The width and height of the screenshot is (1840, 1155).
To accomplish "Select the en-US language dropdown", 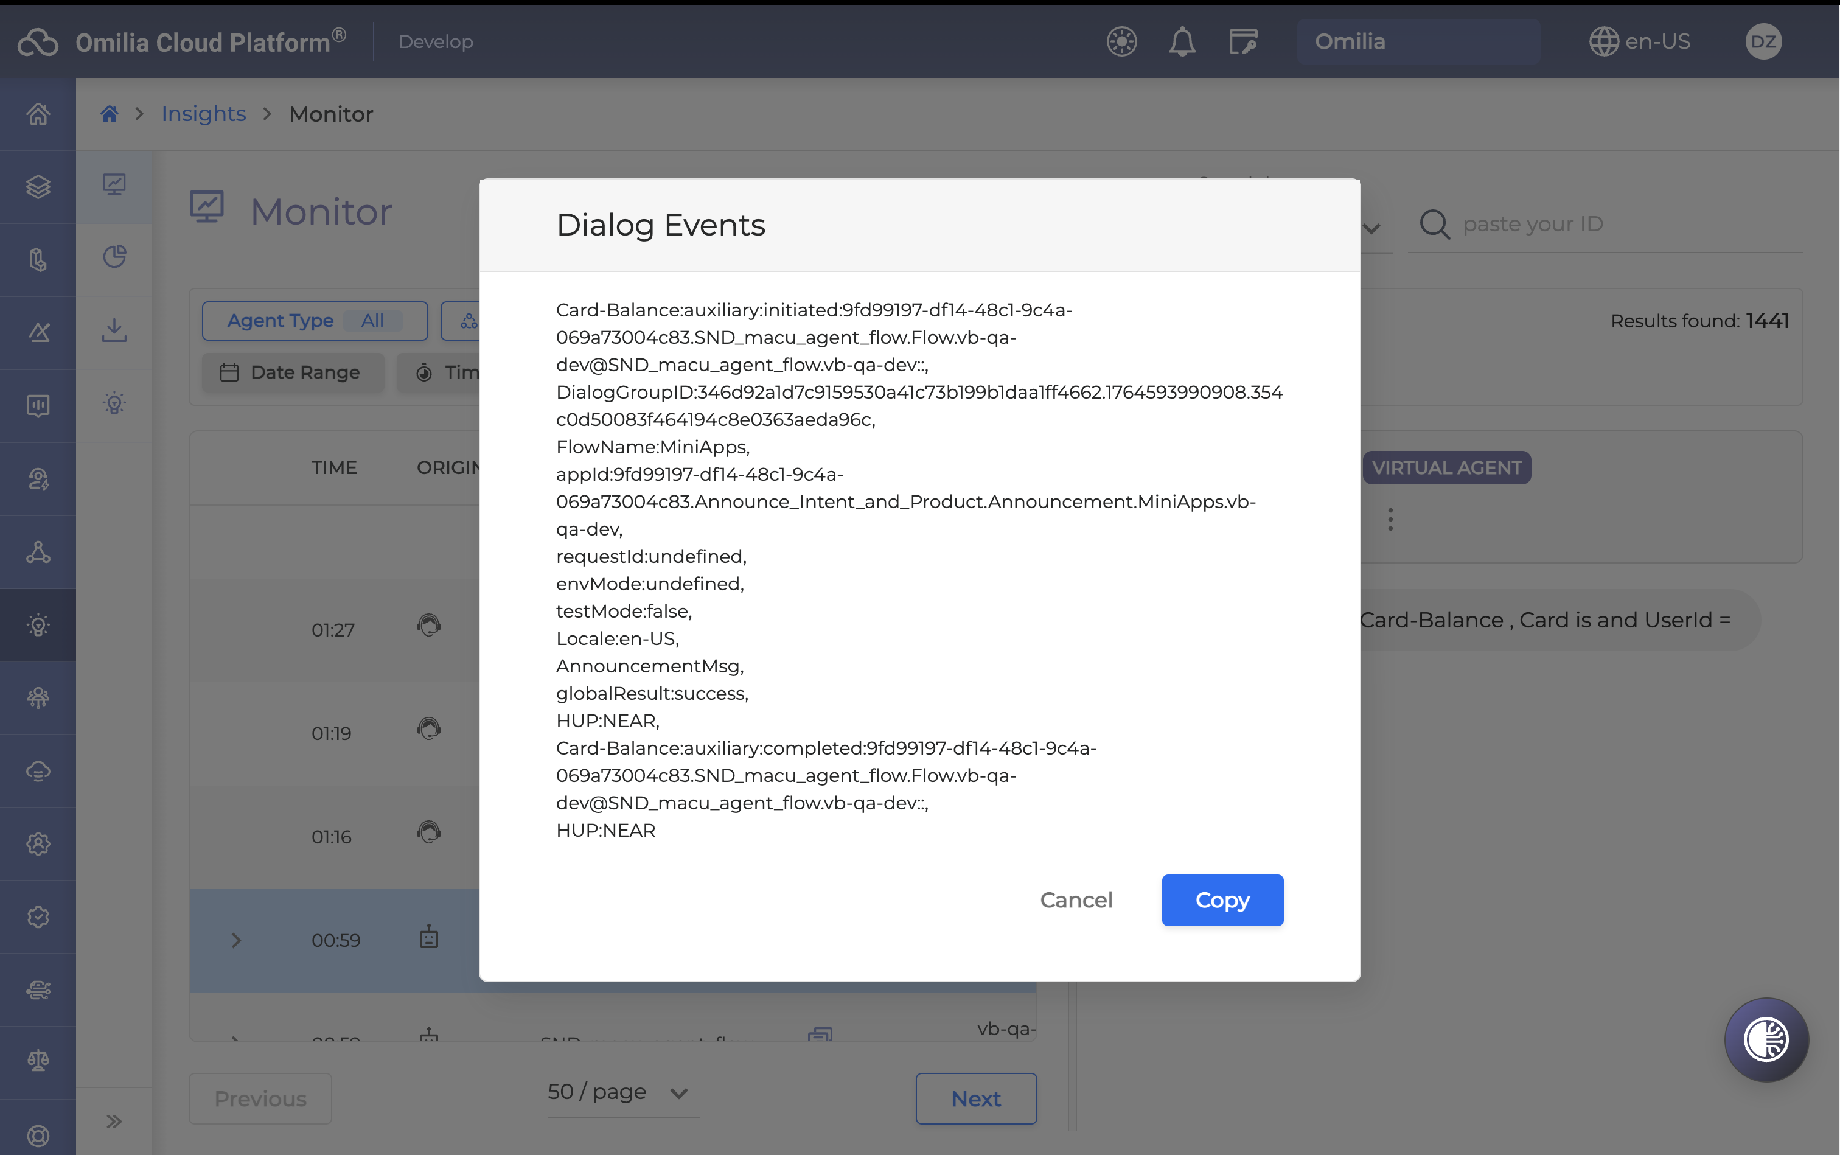I will click(1640, 41).
